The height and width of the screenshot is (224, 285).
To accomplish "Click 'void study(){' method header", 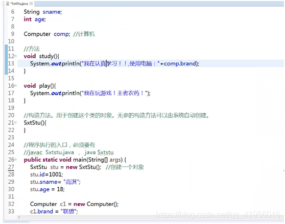I will pos(41,56).
